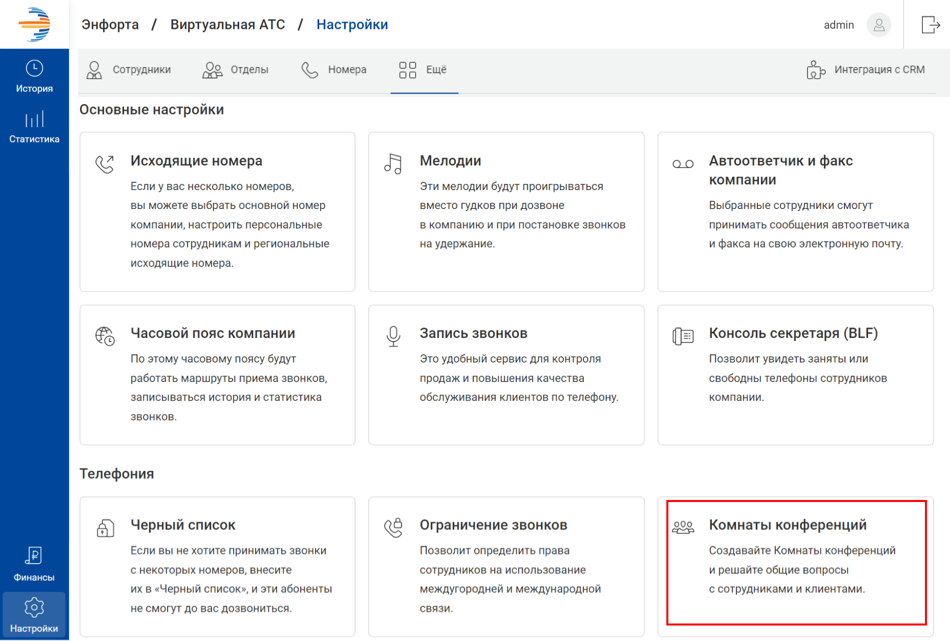This screenshot has height=641, width=950.
Task: Go to Энфорта breadcrumb link
Action: 110,24
